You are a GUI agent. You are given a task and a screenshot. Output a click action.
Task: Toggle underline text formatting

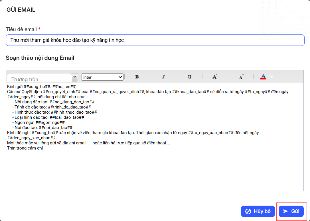[x=190, y=77]
